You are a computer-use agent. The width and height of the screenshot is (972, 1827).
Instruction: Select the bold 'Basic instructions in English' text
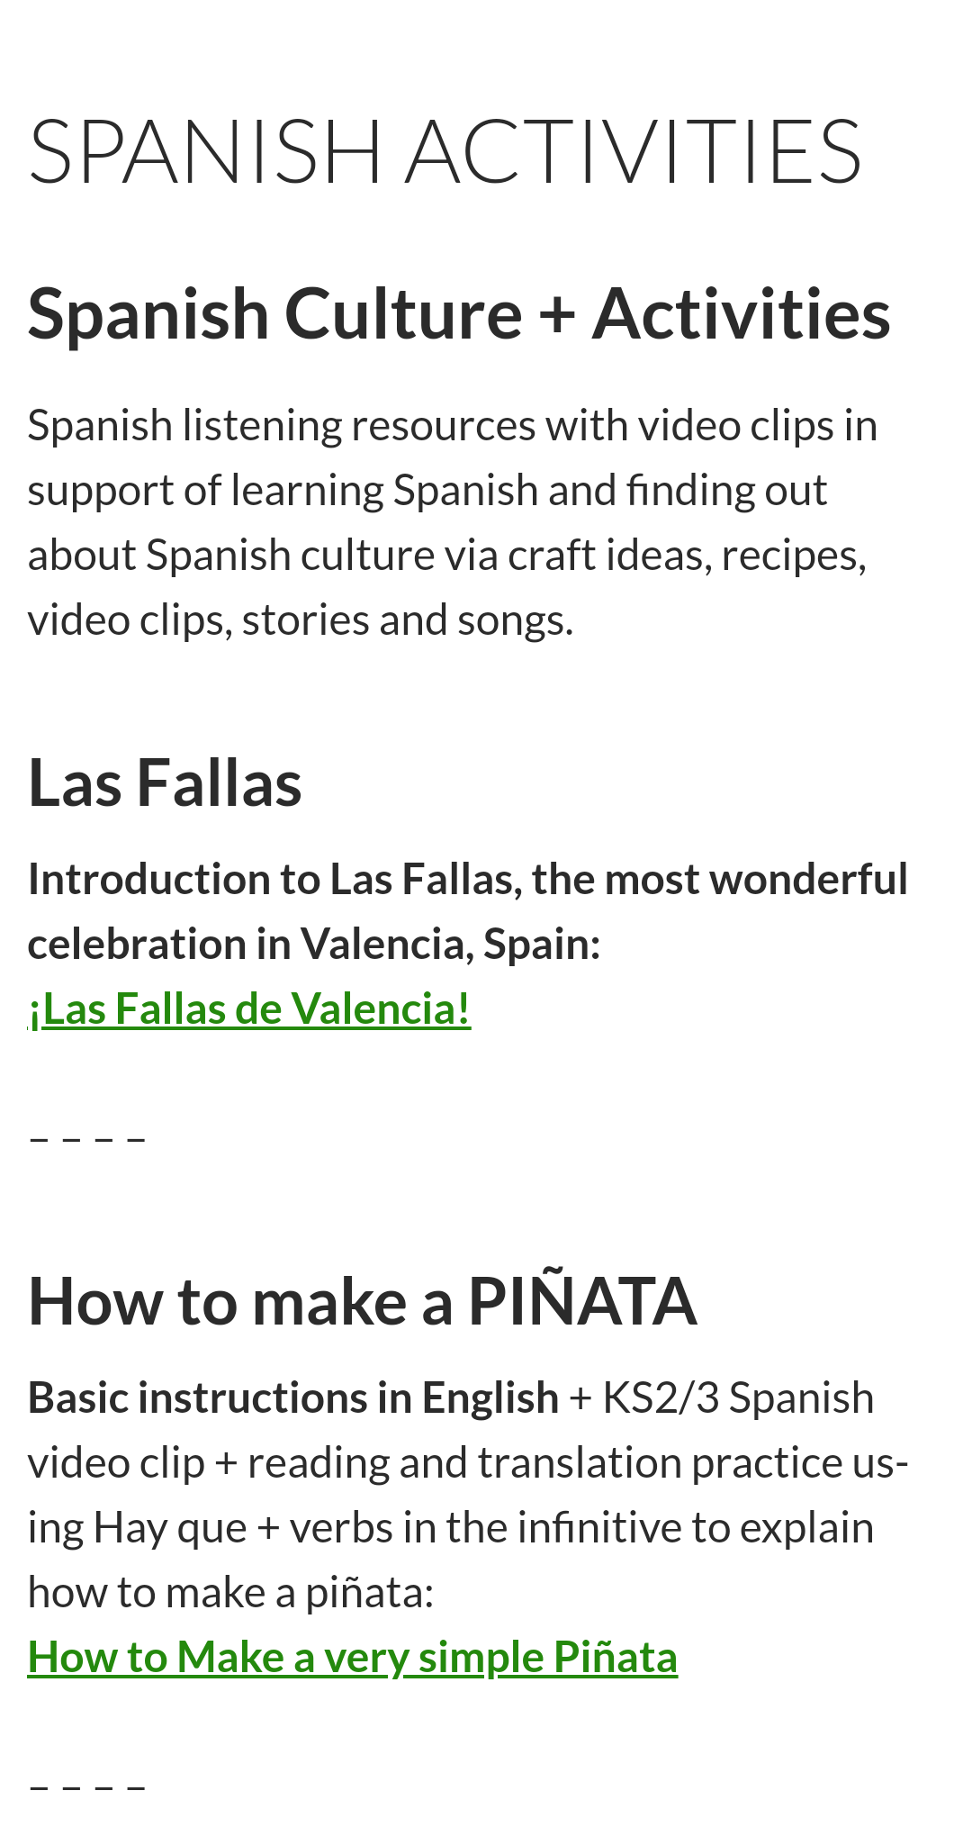(x=293, y=1398)
